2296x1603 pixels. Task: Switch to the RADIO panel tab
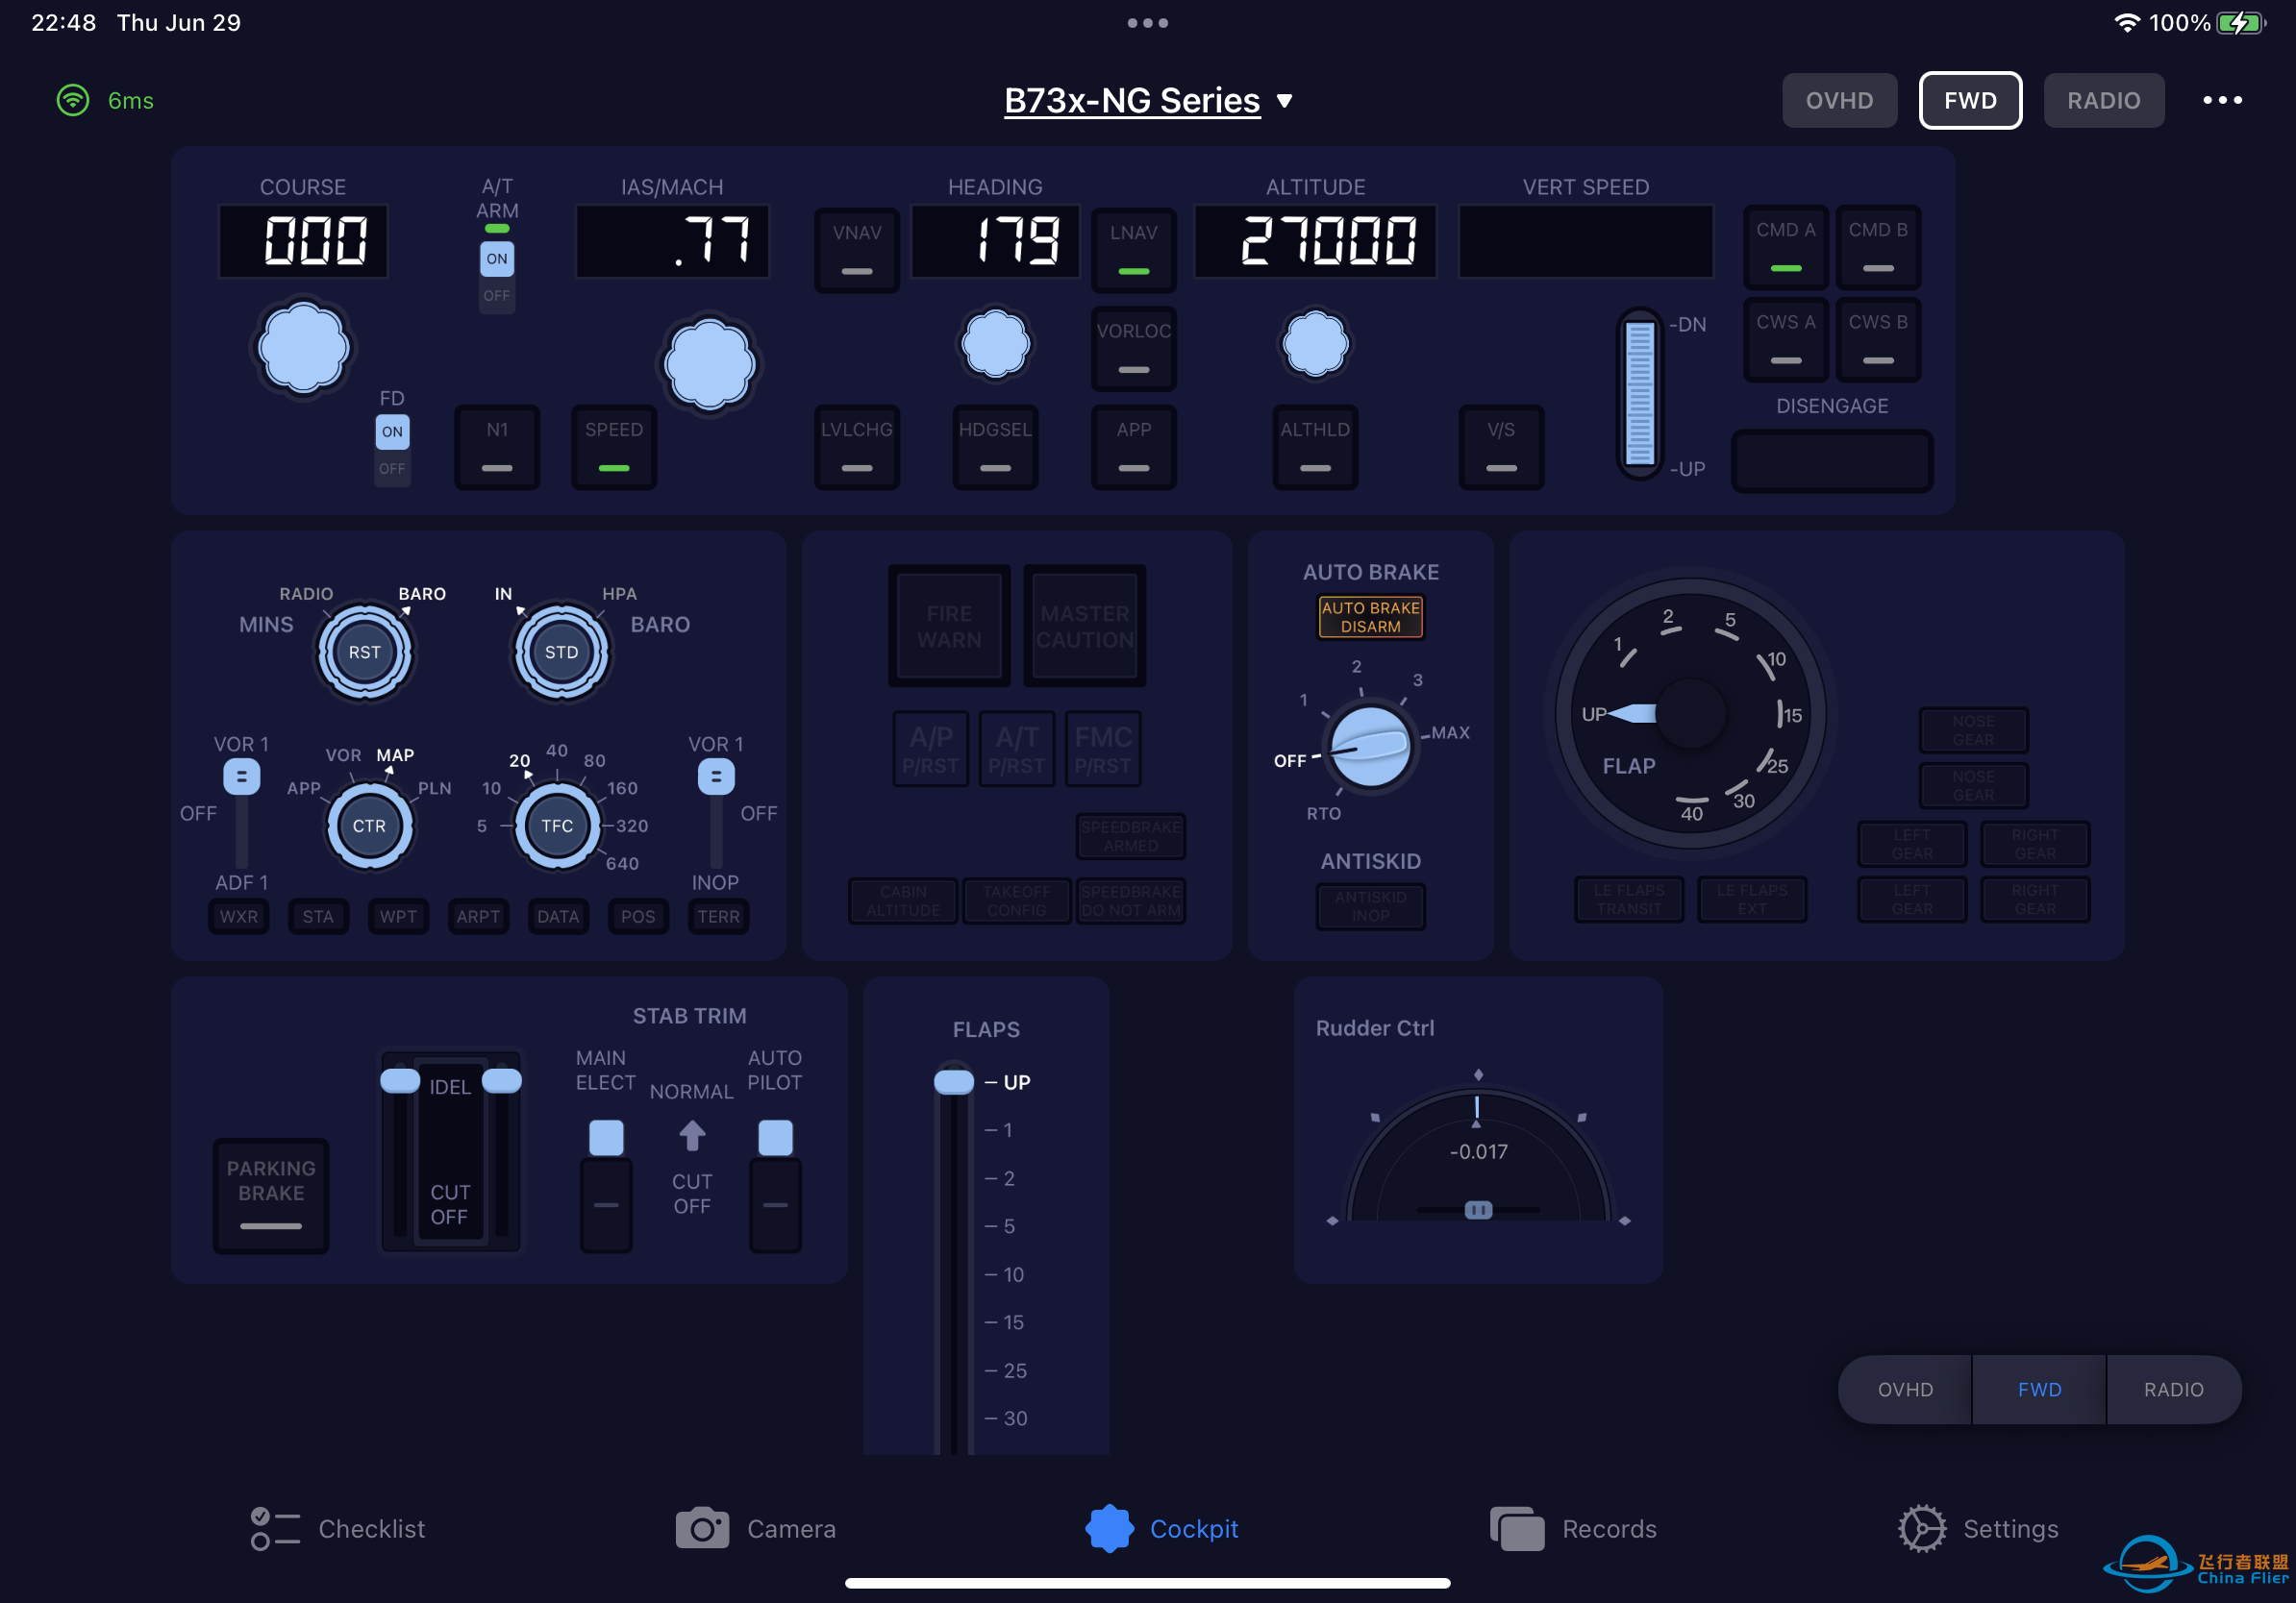(x=2101, y=99)
